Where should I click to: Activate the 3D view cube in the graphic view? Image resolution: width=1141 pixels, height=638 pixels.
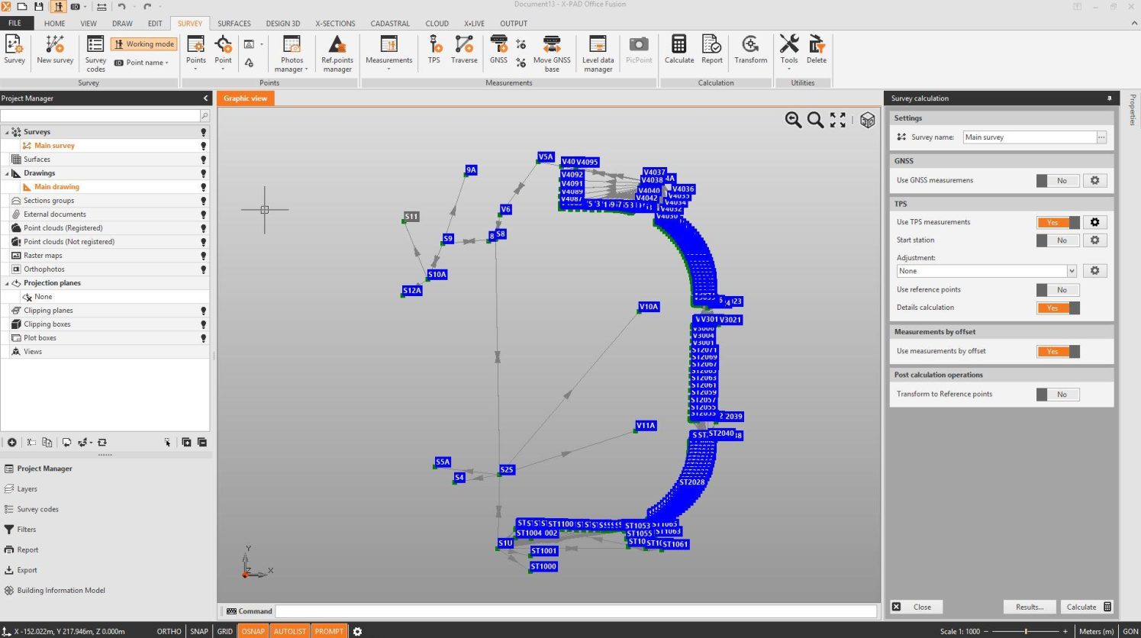tap(867, 120)
